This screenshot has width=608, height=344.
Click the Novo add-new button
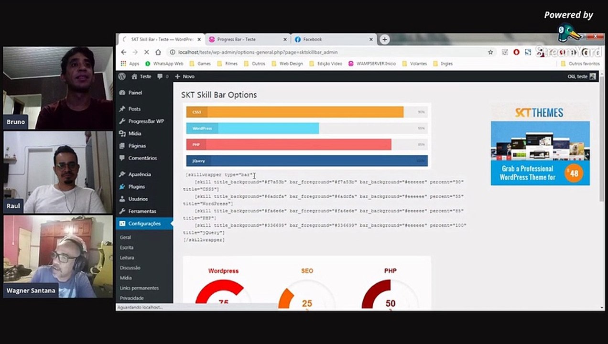185,76
